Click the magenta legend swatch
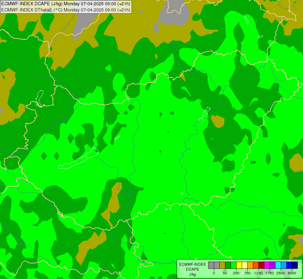Image resolution: width=303 pixels, height=279 pixels. coord(267,265)
